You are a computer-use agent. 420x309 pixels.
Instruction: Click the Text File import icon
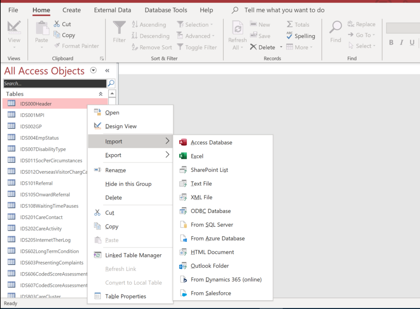point(183,183)
